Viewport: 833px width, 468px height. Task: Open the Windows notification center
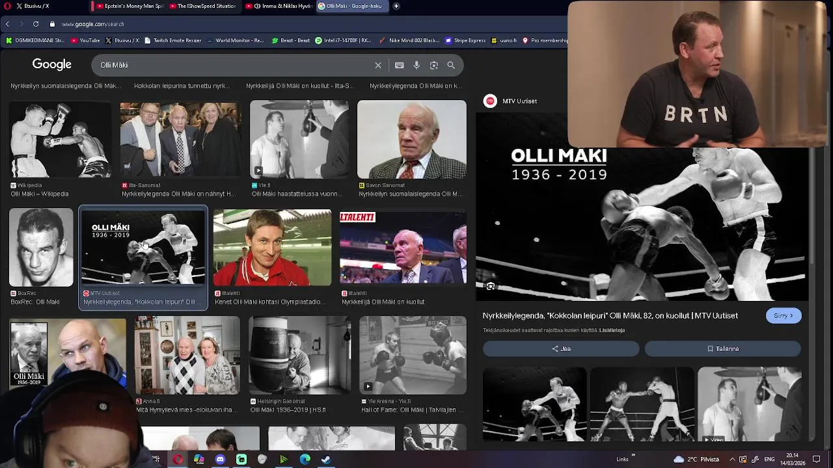pos(817,459)
